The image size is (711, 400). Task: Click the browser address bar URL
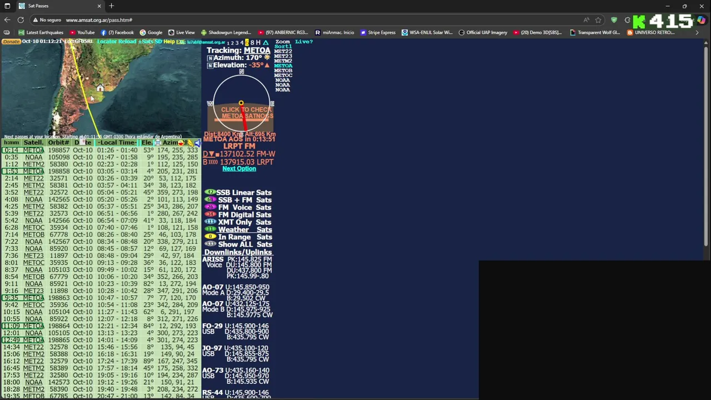pyautogui.click(x=99, y=20)
